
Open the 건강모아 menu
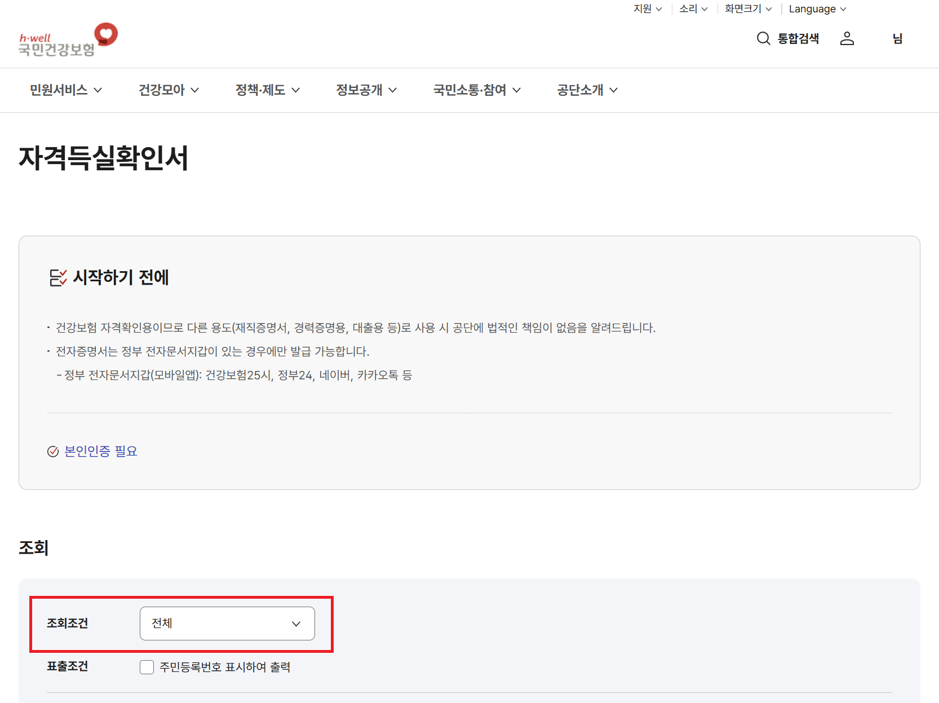pyautogui.click(x=169, y=90)
